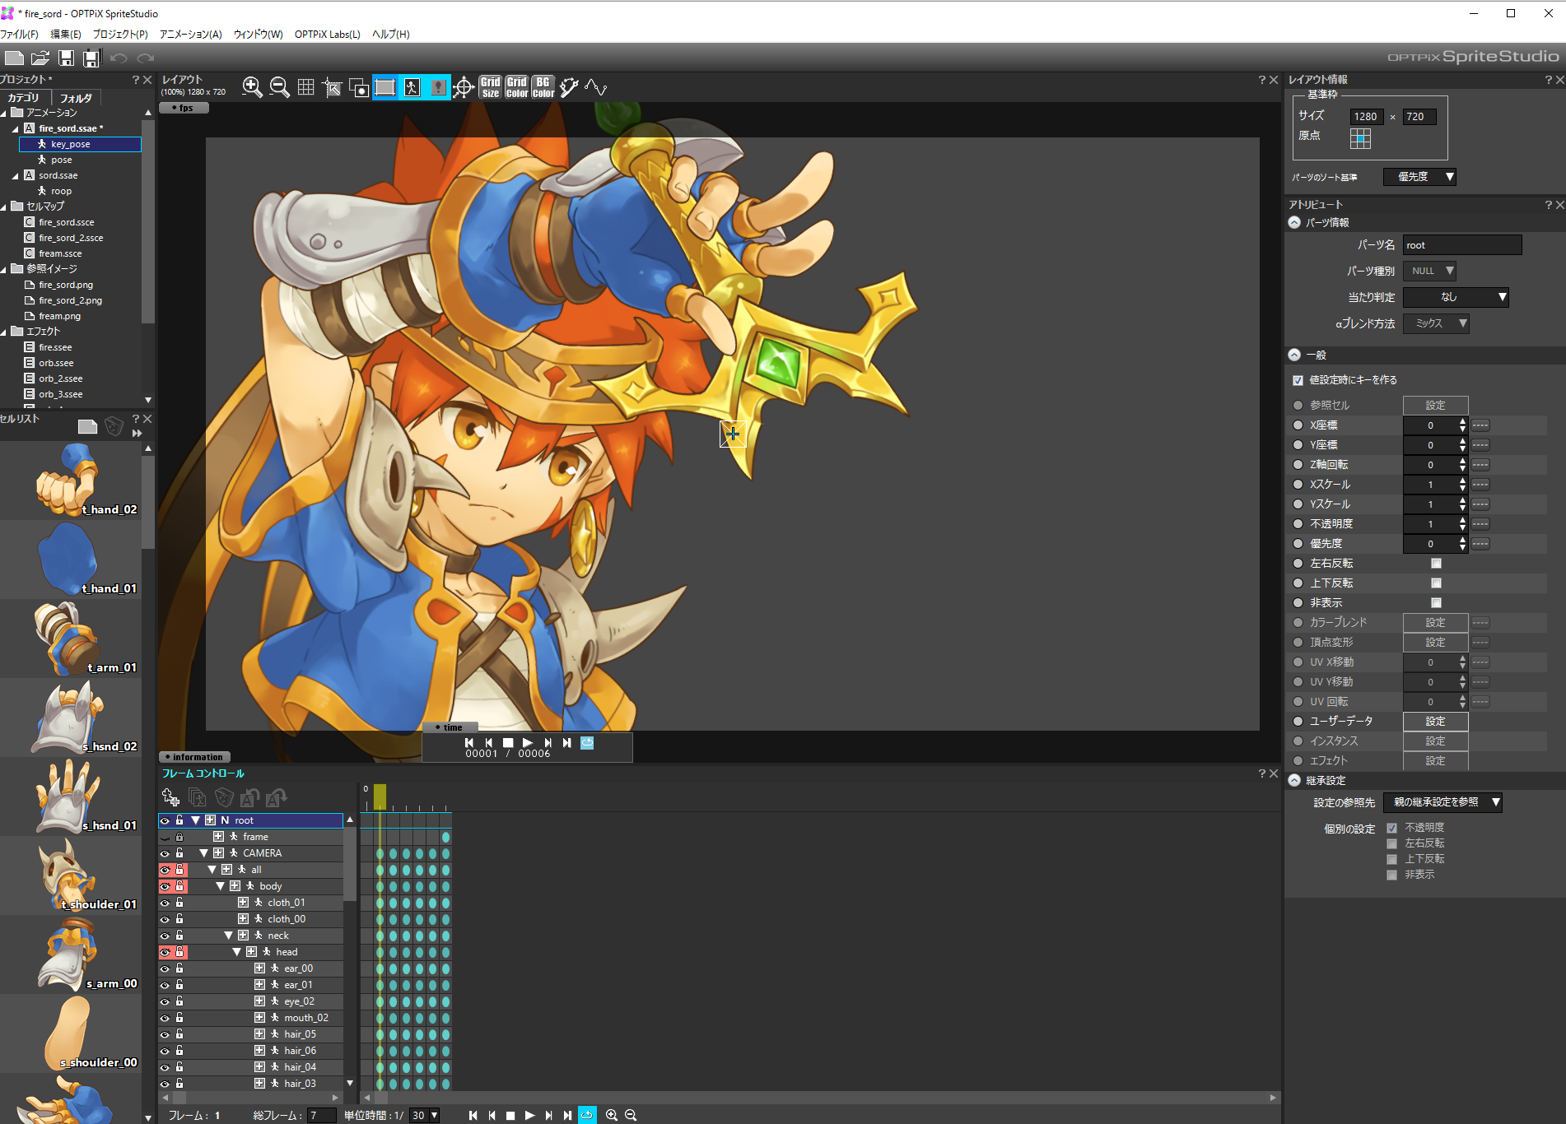
Task: Enable 左右反転 checkbox in attributes
Action: [1436, 564]
